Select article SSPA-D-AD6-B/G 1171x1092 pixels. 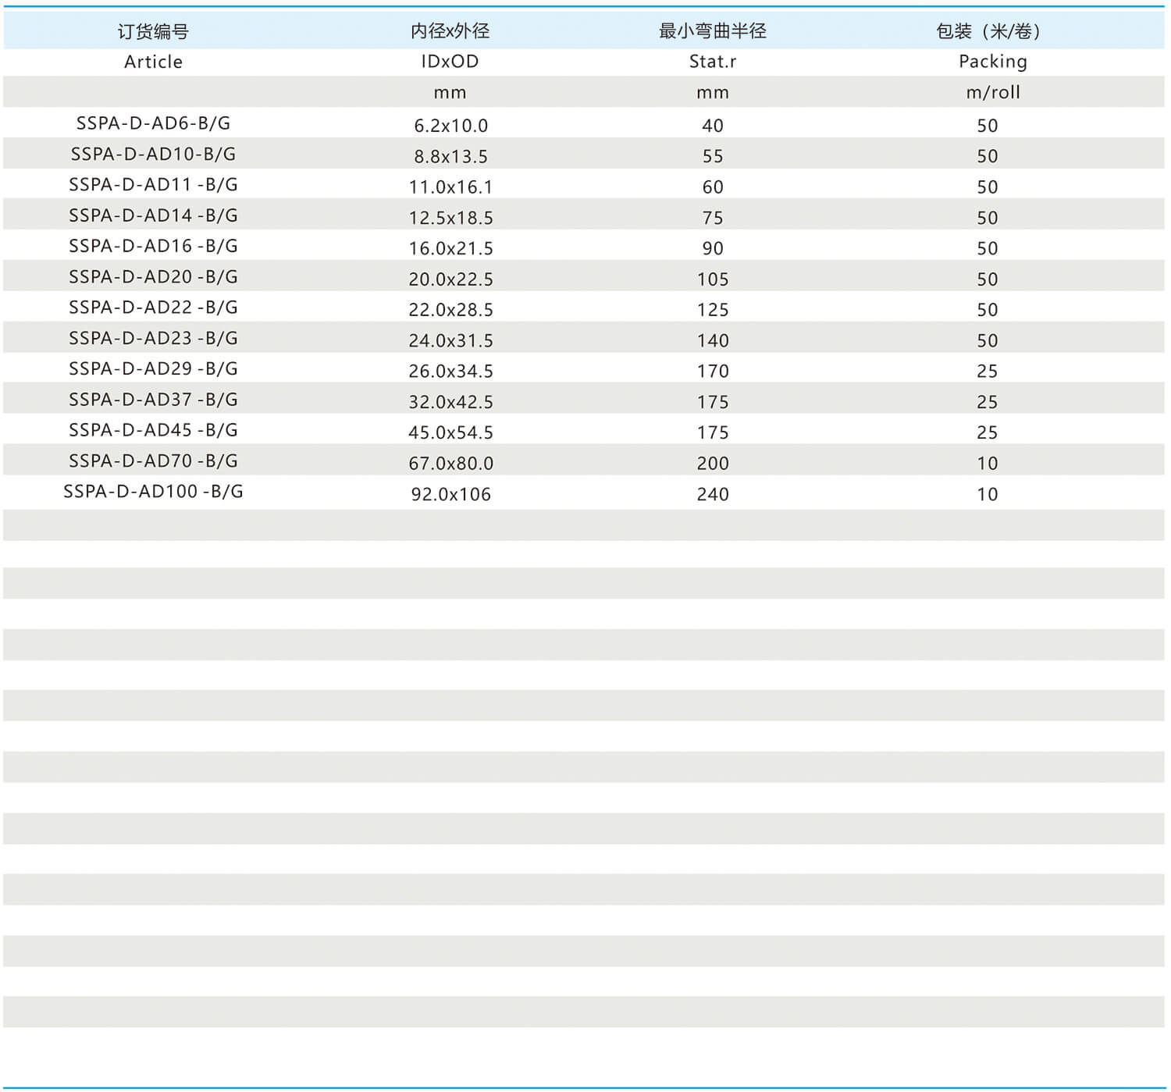point(153,123)
